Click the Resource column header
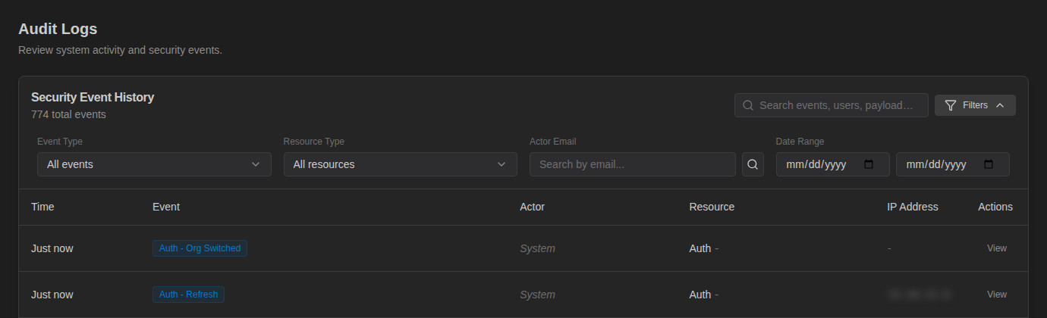Image resolution: width=1047 pixels, height=318 pixels. [x=712, y=207]
